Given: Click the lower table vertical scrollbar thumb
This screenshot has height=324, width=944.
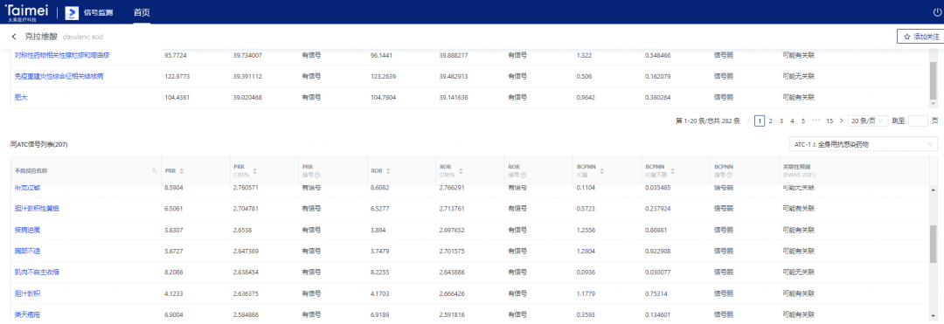Looking at the screenshot, I should coord(934,244).
